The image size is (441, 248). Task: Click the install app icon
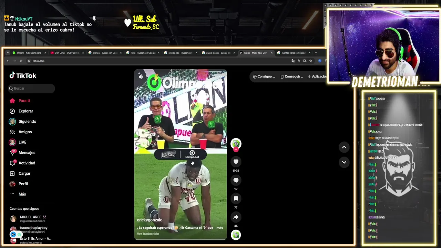pyautogui.click(x=305, y=61)
